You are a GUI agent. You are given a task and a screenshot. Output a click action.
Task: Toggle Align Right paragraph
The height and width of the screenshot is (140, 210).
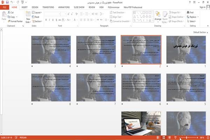tap(88, 20)
